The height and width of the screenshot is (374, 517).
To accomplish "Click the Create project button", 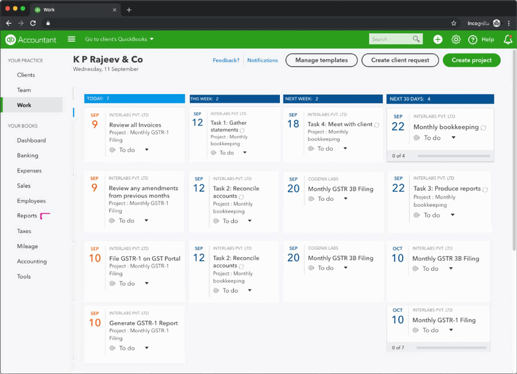I will [471, 60].
